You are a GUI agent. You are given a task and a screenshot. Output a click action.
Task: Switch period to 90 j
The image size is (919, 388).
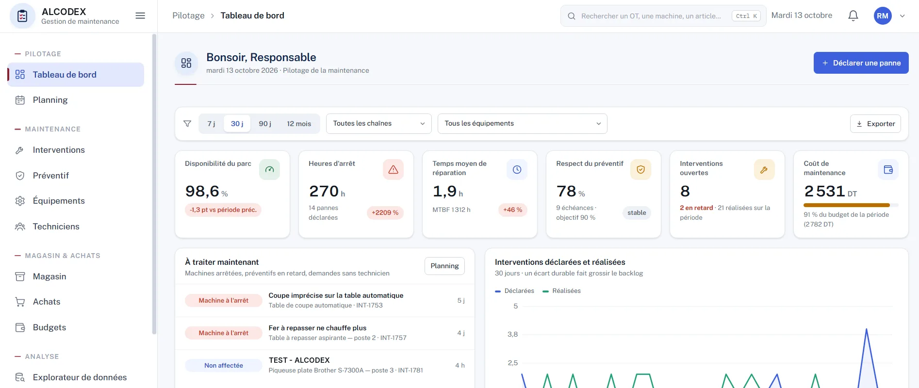[265, 124]
